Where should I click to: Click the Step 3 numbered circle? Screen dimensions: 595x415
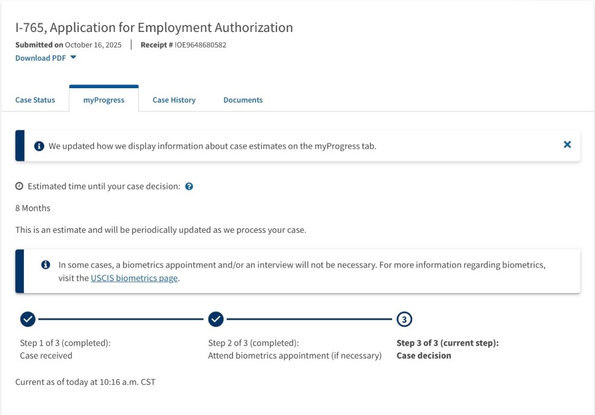tap(404, 319)
